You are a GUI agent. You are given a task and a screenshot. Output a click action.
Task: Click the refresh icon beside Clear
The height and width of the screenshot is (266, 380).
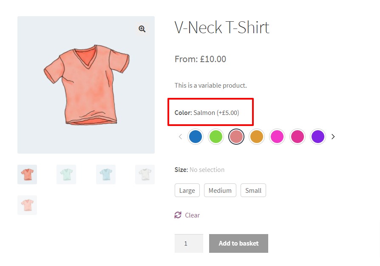pyautogui.click(x=178, y=215)
